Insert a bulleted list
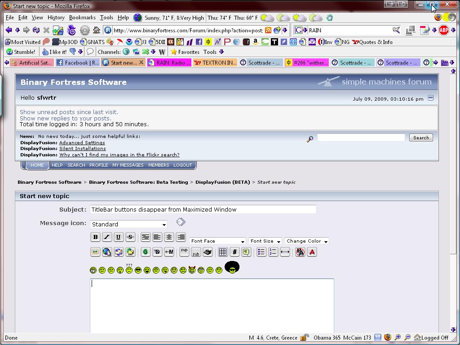This screenshot has width=460, height=345. click(261, 252)
